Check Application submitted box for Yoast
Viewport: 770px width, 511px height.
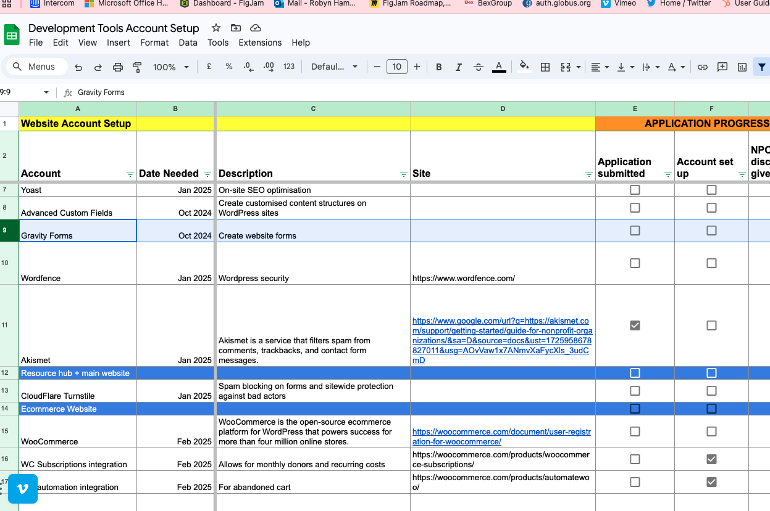[635, 190]
